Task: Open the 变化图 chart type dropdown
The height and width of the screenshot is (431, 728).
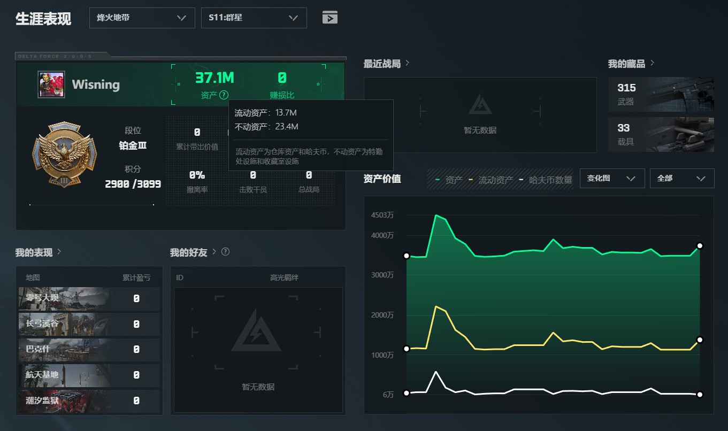Action: coord(612,179)
